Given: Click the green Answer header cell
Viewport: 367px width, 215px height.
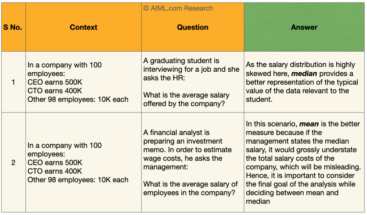Looking at the screenshot, I should pyautogui.click(x=304, y=27).
